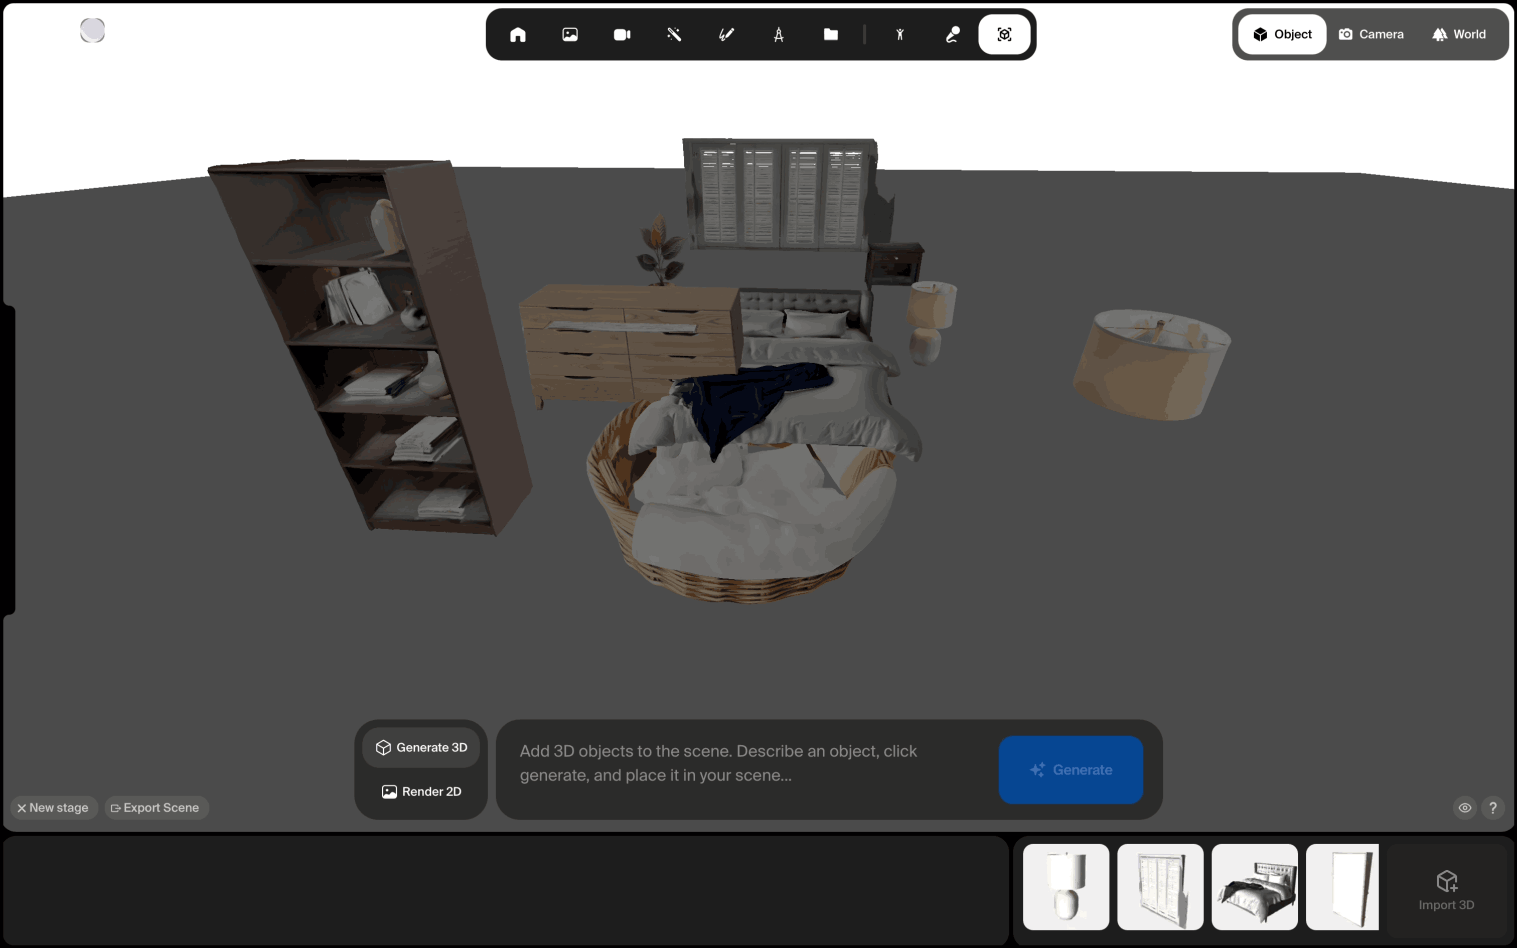
Task: Open the Folder assets icon
Action: point(831,35)
